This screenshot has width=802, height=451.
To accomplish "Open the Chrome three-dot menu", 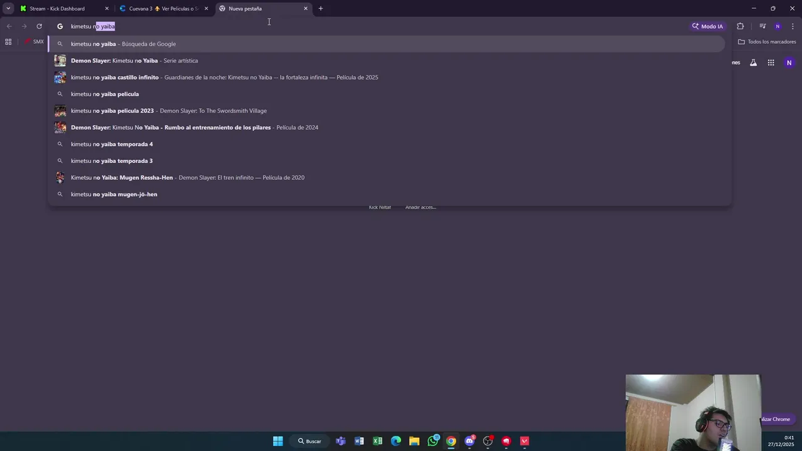I will pos(793,26).
